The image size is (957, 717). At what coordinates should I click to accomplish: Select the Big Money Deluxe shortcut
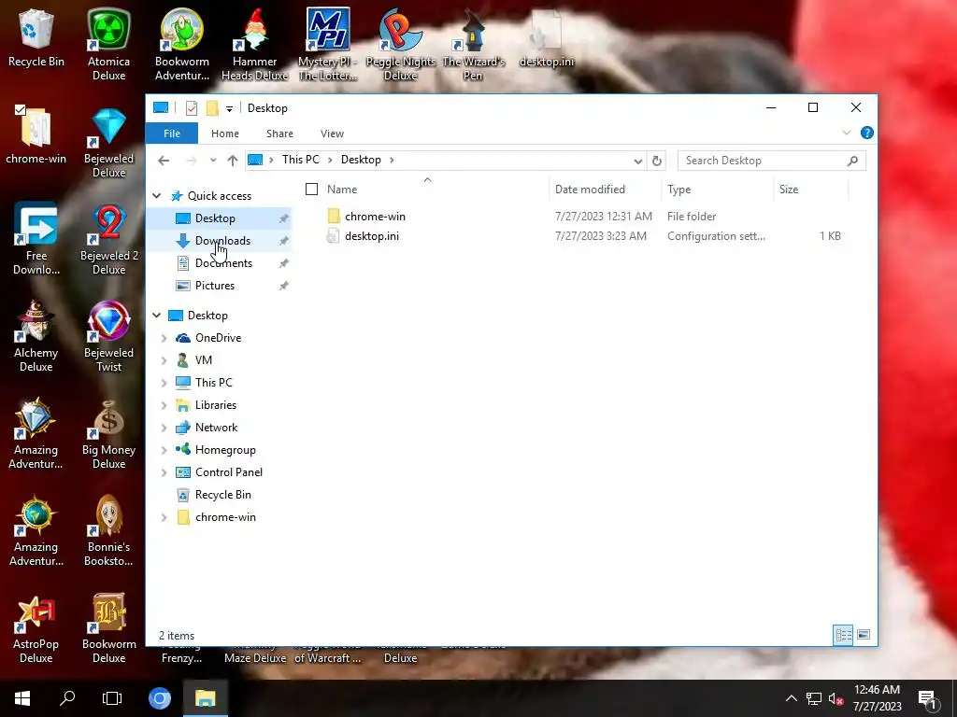pos(108,433)
